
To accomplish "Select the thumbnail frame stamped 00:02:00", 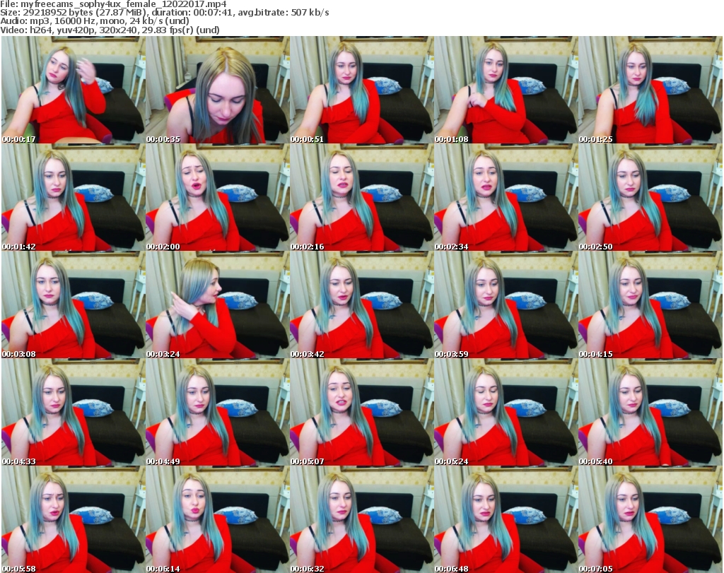I will click(218, 197).
